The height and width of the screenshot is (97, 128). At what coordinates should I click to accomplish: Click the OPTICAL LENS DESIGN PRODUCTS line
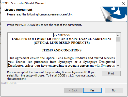click(62, 43)
